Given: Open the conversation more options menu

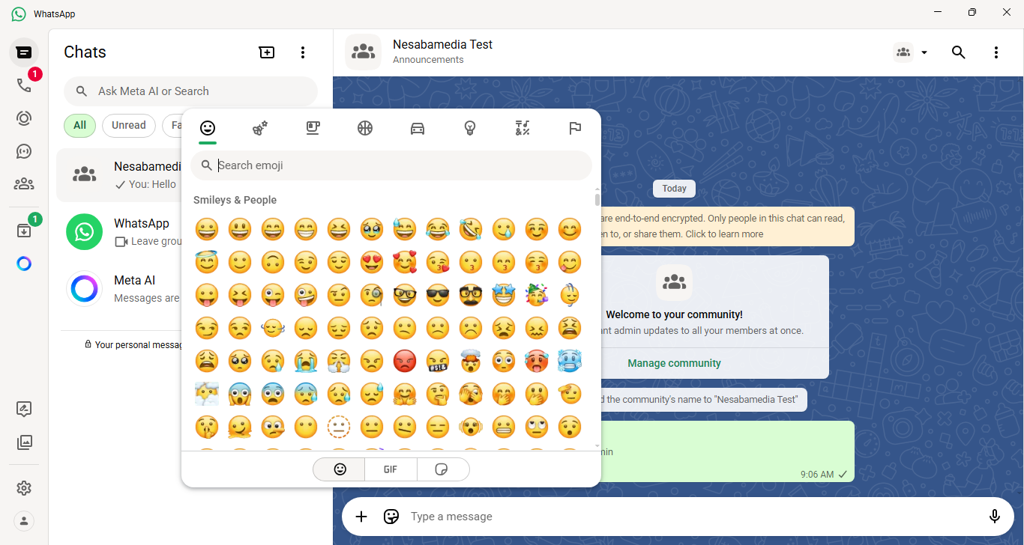Looking at the screenshot, I should pos(996,52).
